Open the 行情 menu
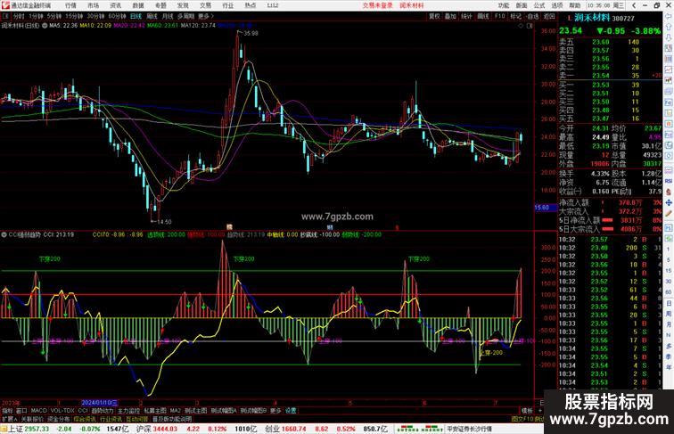The image size is (674, 434). [x=70, y=5]
